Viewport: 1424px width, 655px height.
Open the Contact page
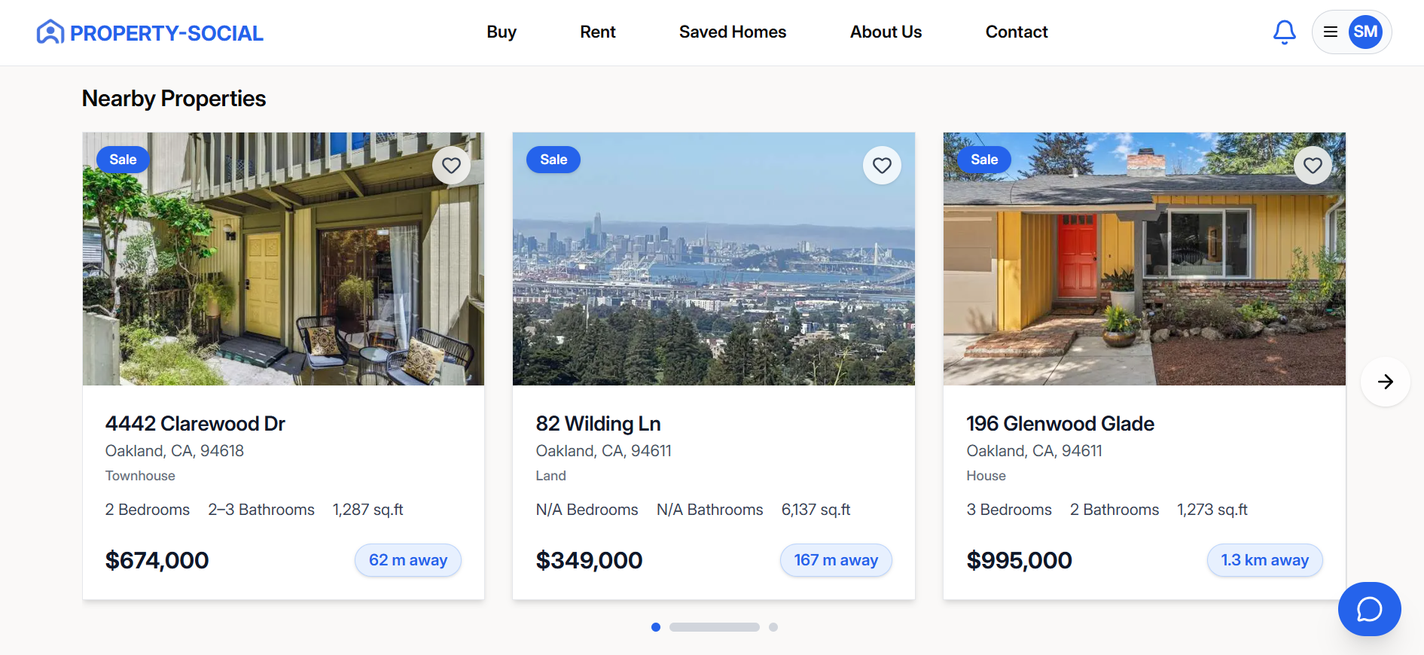[1016, 32]
